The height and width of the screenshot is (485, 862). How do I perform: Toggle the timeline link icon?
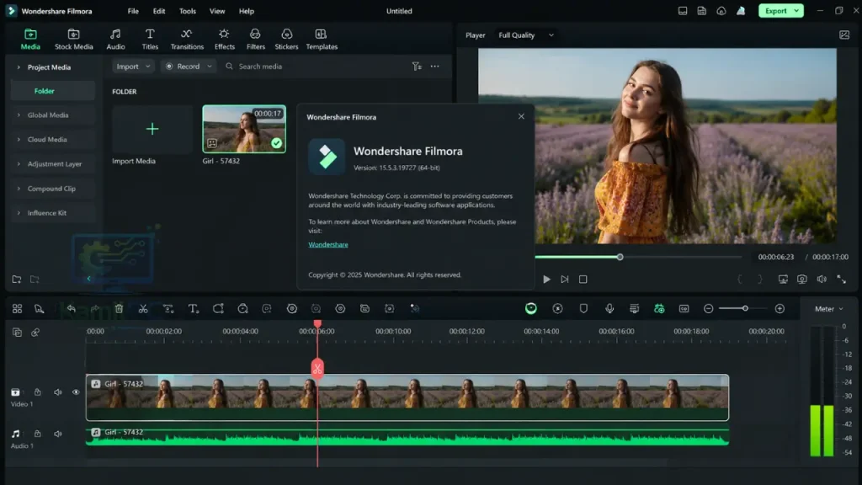tap(35, 332)
